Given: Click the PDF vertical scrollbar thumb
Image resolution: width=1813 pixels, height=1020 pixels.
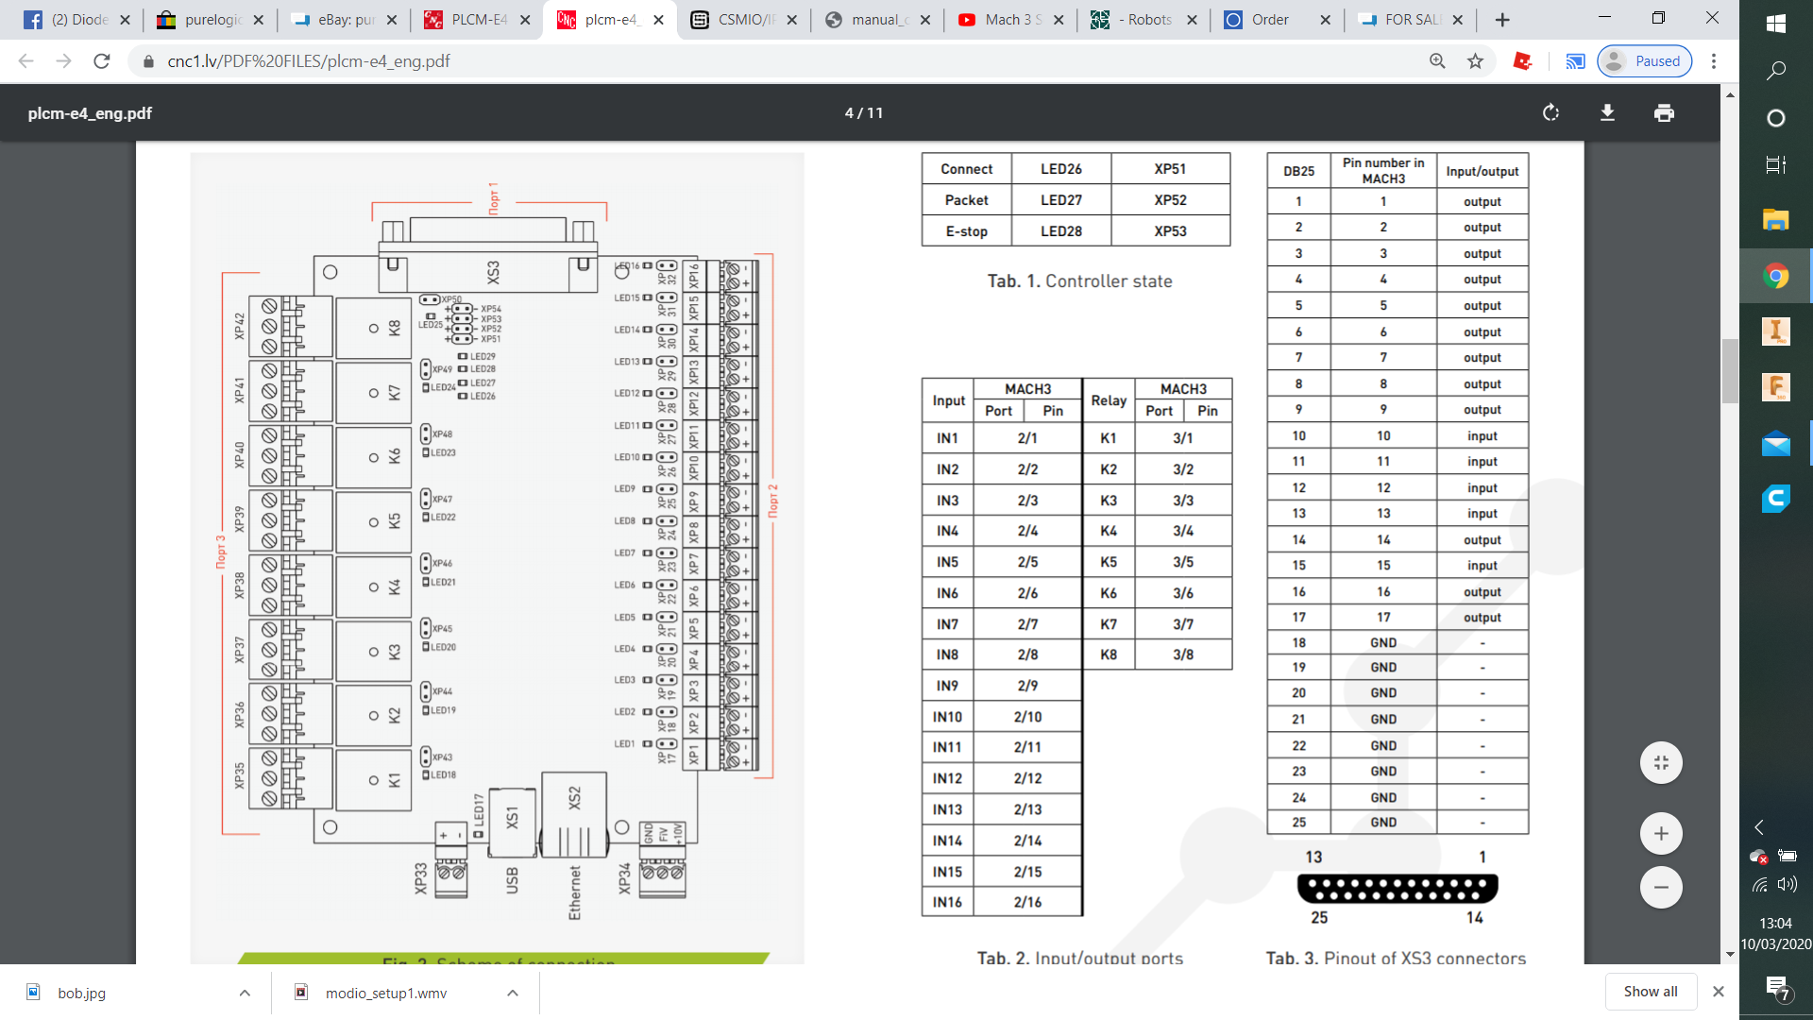Looking at the screenshot, I should click(x=1730, y=370).
